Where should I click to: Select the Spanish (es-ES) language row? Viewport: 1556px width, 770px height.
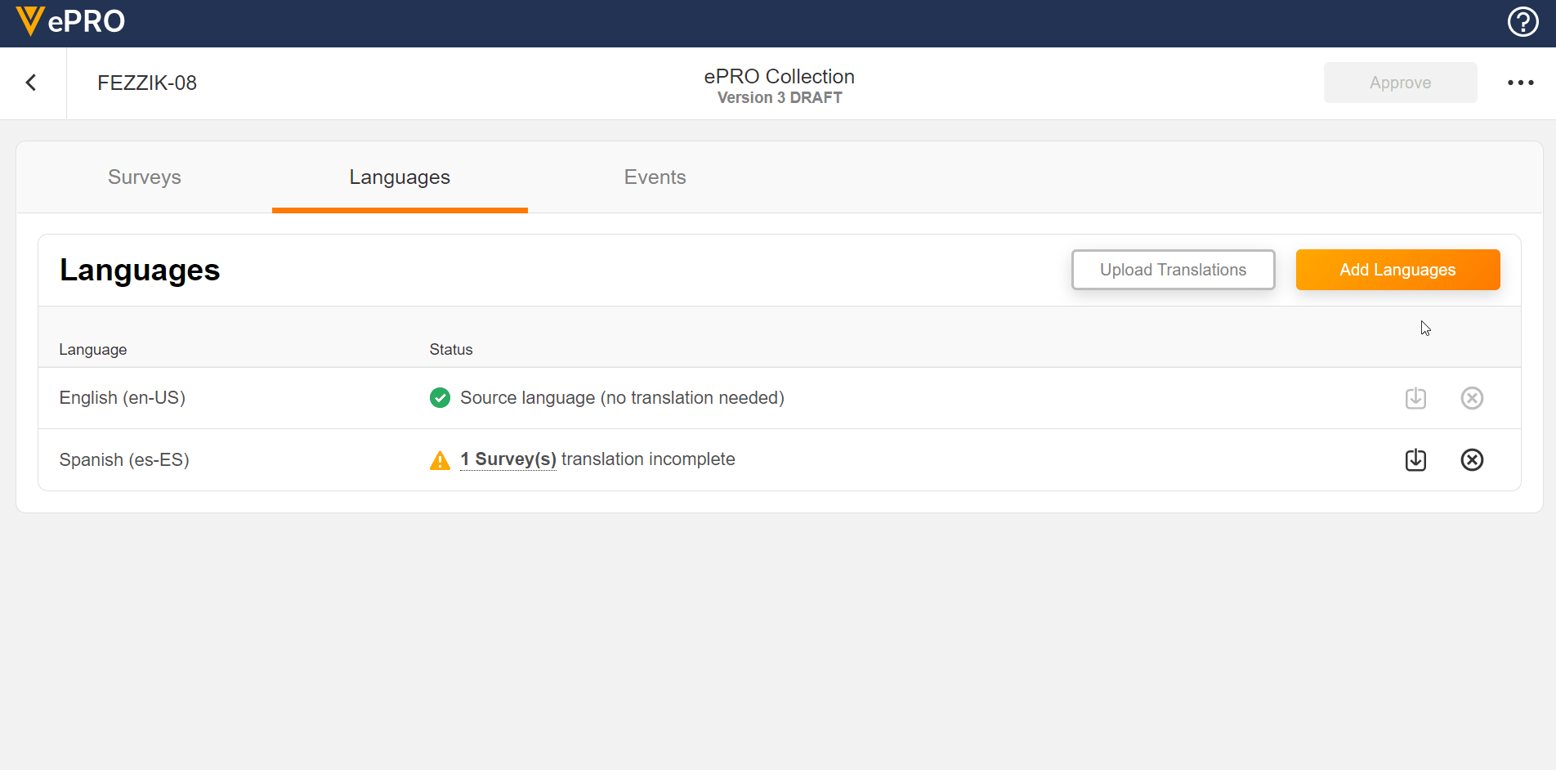point(124,460)
